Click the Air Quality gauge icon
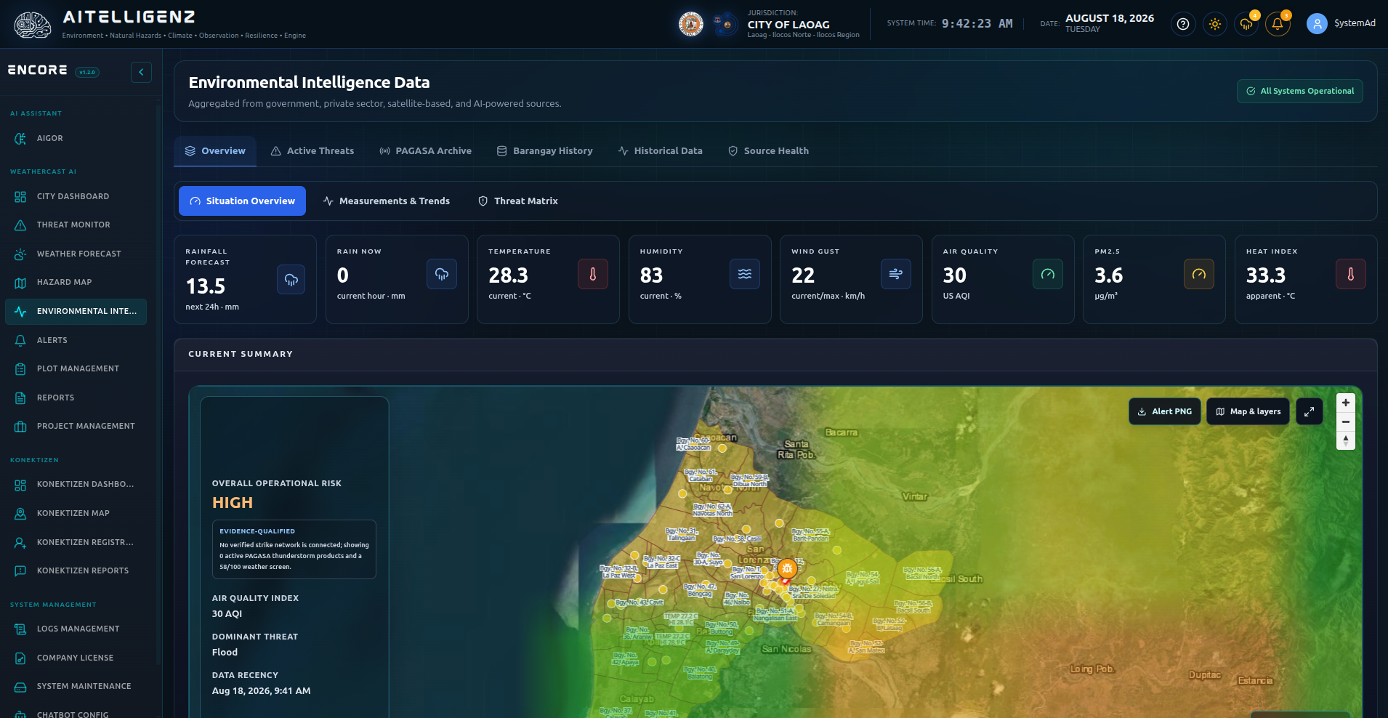Viewport: 1388px width, 718px height. coord(1048,274)
